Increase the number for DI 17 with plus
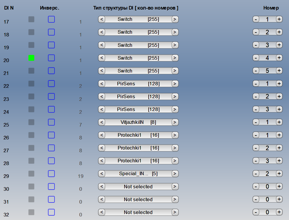This screenshot has width=289, height=220. [279, 19]
